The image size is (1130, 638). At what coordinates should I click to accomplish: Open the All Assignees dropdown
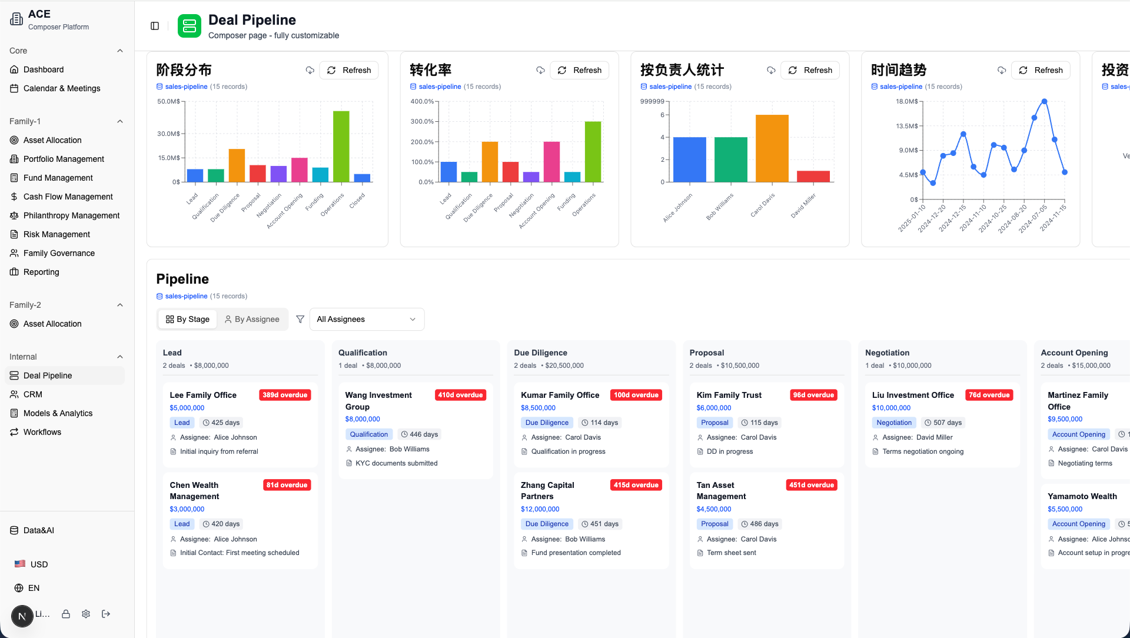pos(366,319)
